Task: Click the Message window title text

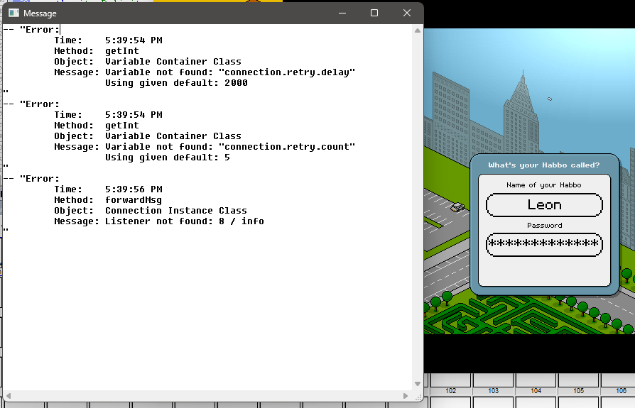Action: coord(40,13)
